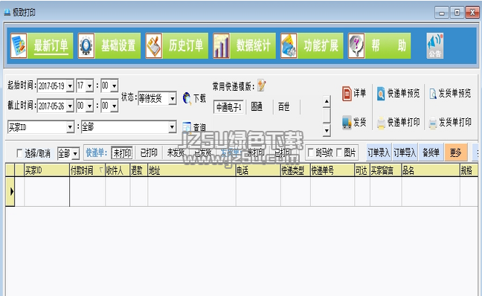The height and width of the screenshot is (296, 482).
Task: Click the edit pencil icon beside 常用快递模版
Action: coord(262,86)
